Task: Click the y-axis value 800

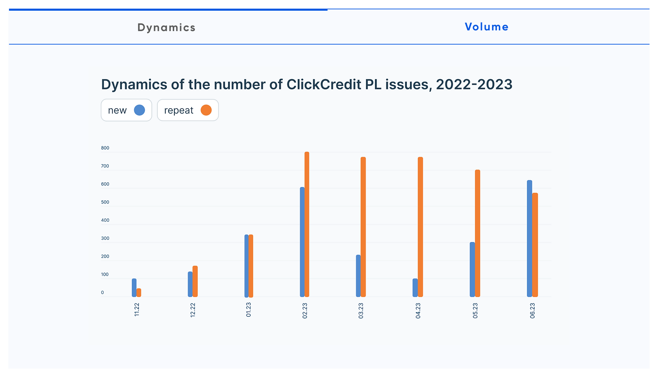Action: [x=105, y=148]
